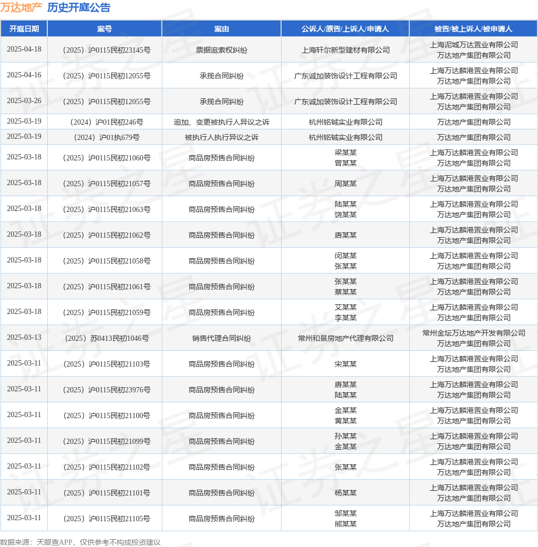This screenshot has width=538, height=547.
Task: Click plaintiff 杨某某
Action: pos(345,493)
